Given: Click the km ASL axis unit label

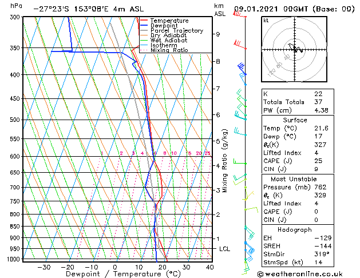Looking at the screenshot, I should tap(219, 10).
